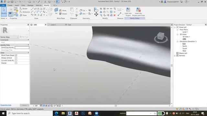Screen dimensions: 207x116
Task: Click the OmniClass Number input field
Action: [22, 47]
